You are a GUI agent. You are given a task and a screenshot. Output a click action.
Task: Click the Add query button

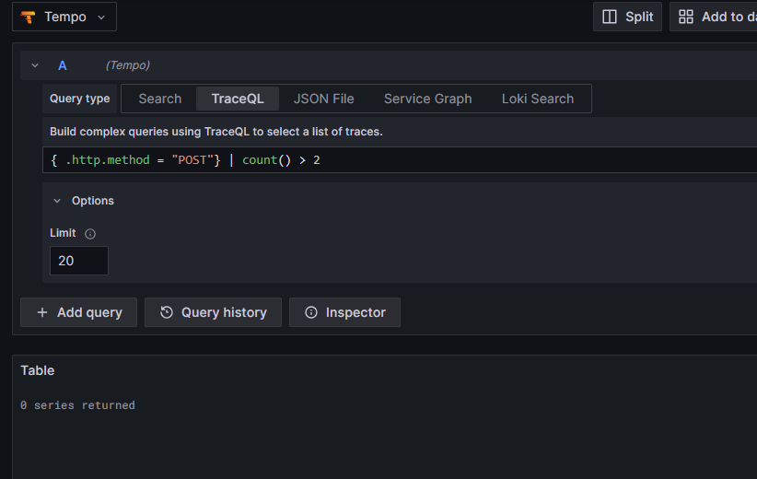78,312
